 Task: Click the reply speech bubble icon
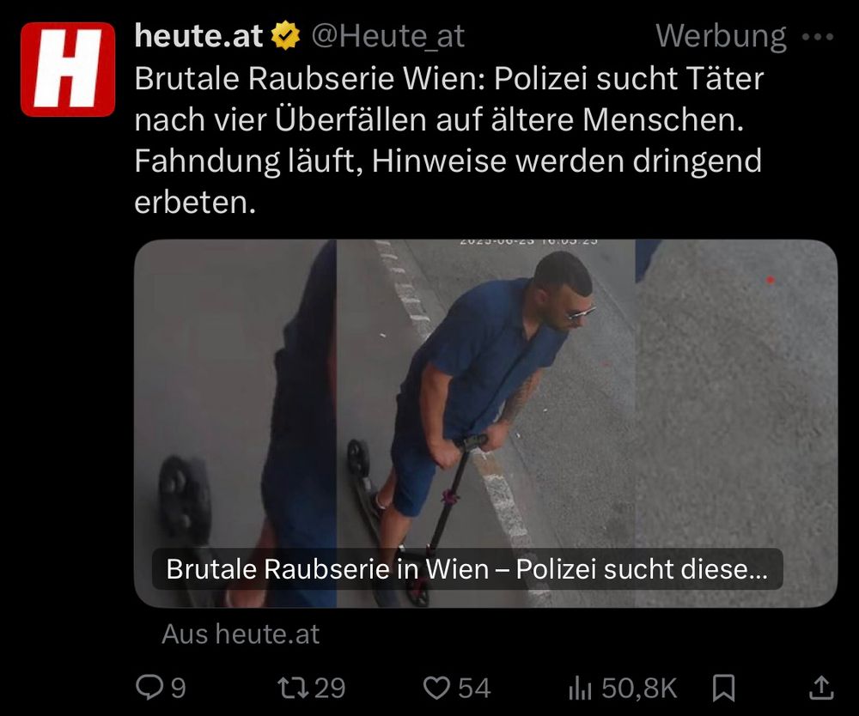[x=149, y=688]
